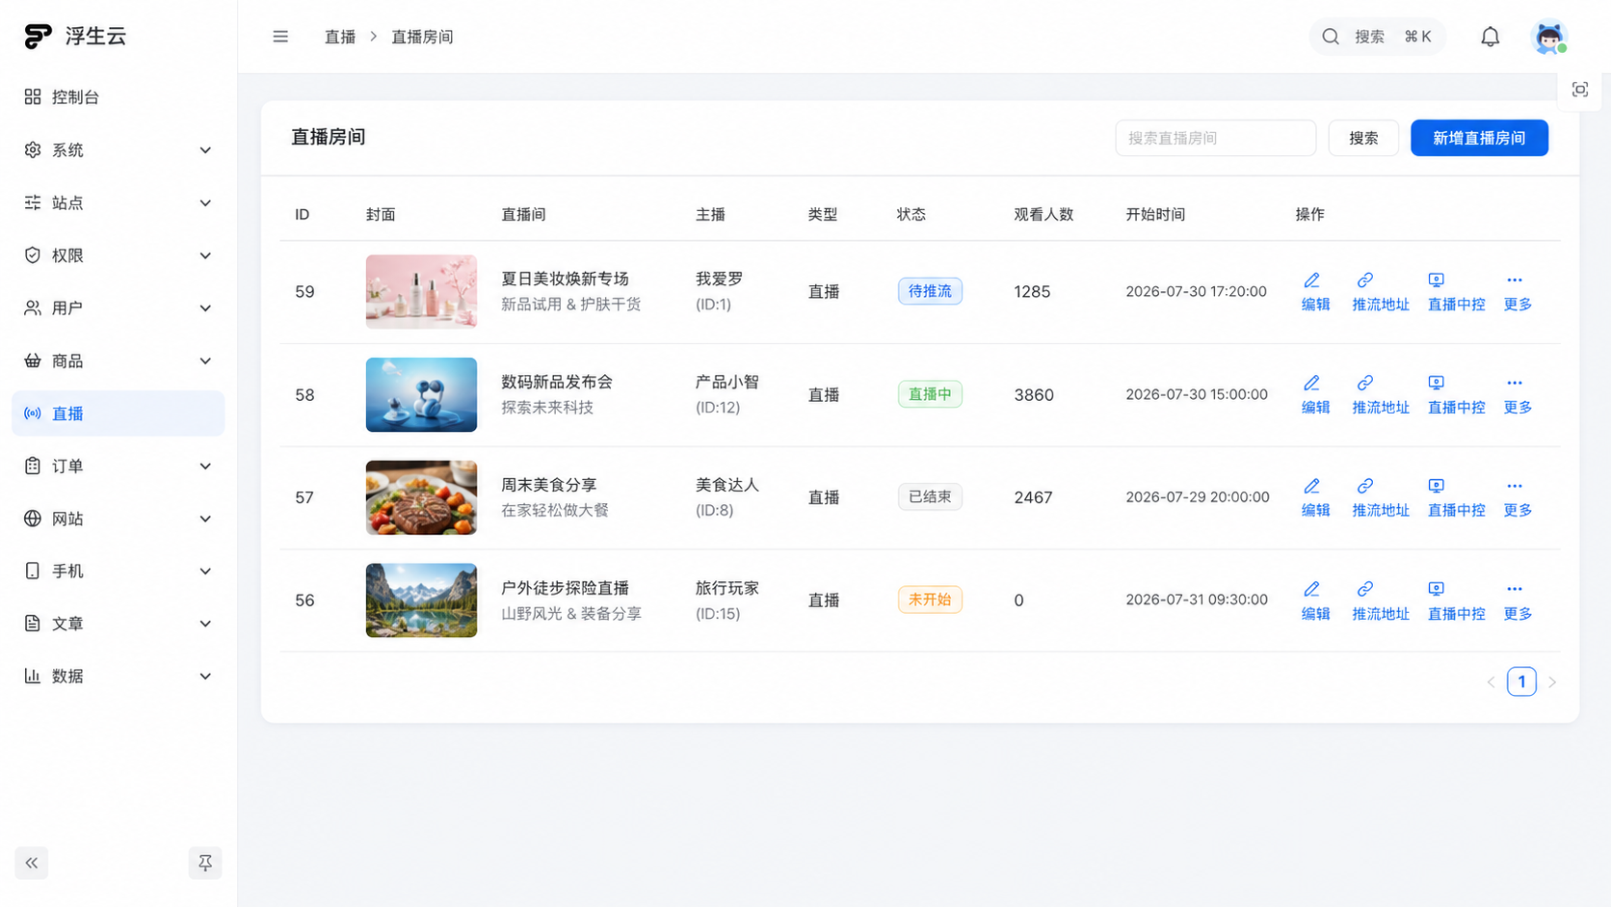Screen dimensions: 1611x907
Task: Open 更多 menu for 数码新品发布会
Action: click(x=1518, y=395)
